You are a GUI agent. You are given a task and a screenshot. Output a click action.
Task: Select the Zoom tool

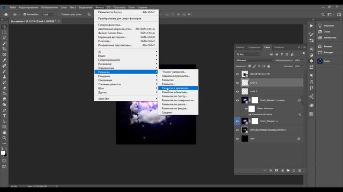pos(4,138)
